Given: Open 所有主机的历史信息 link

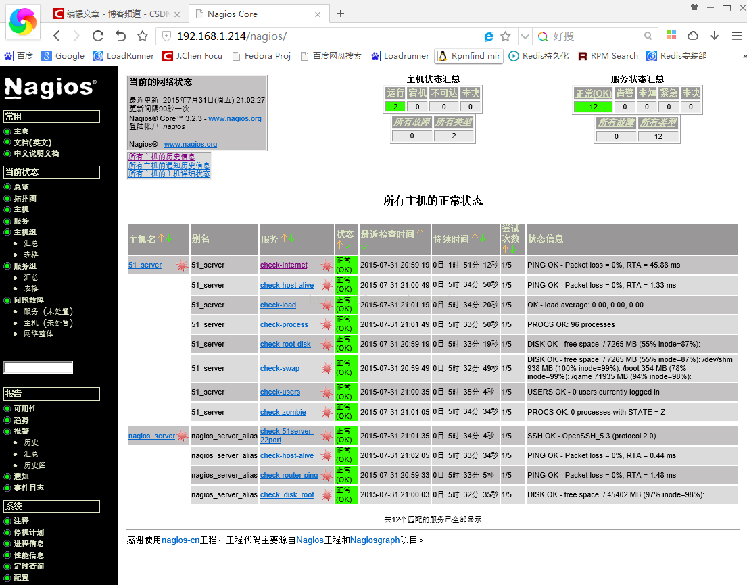Looking at the screenshot, I should coord(162,157).
